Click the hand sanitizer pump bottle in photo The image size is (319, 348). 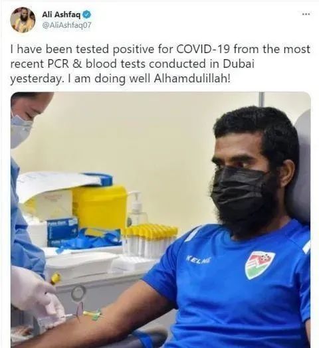click(x=137, y=208)
